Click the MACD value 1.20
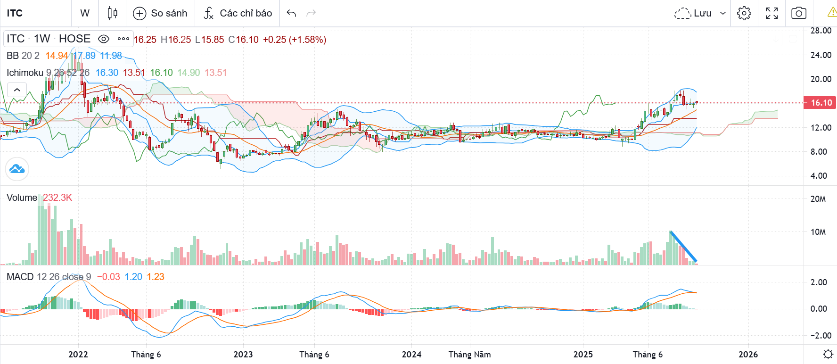The height and width of the screenshot is (364, 837). point(133,277)
